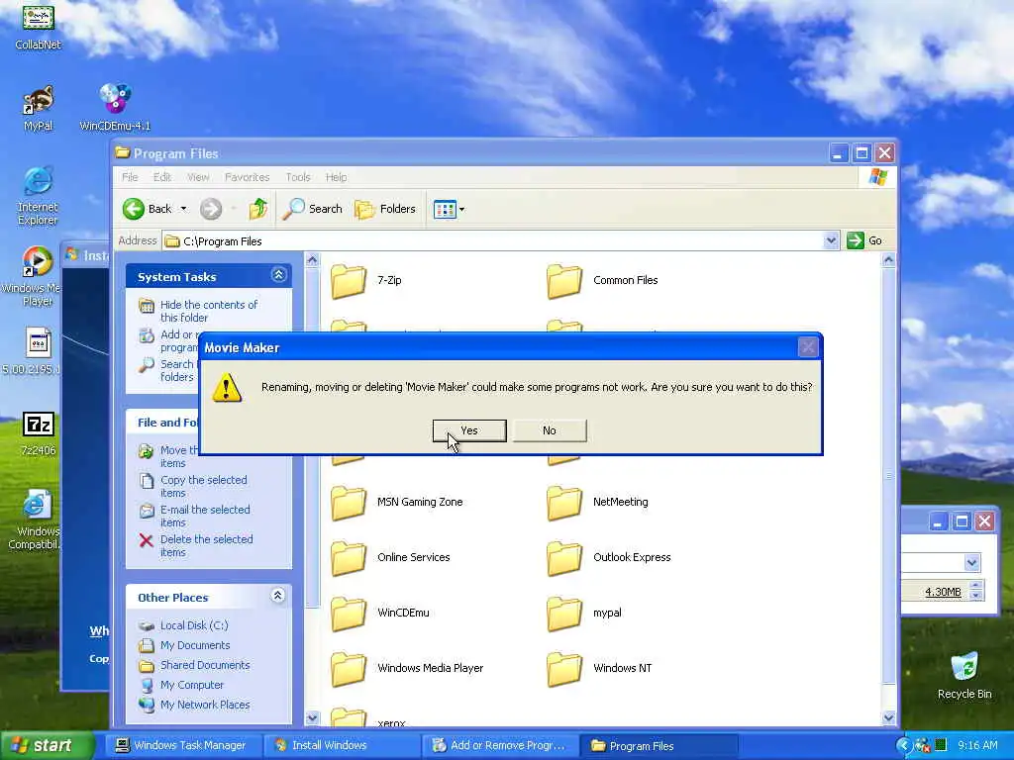Click the C:\Program Files address field
Screen dimensions: 1014x760
pos(493,241)
